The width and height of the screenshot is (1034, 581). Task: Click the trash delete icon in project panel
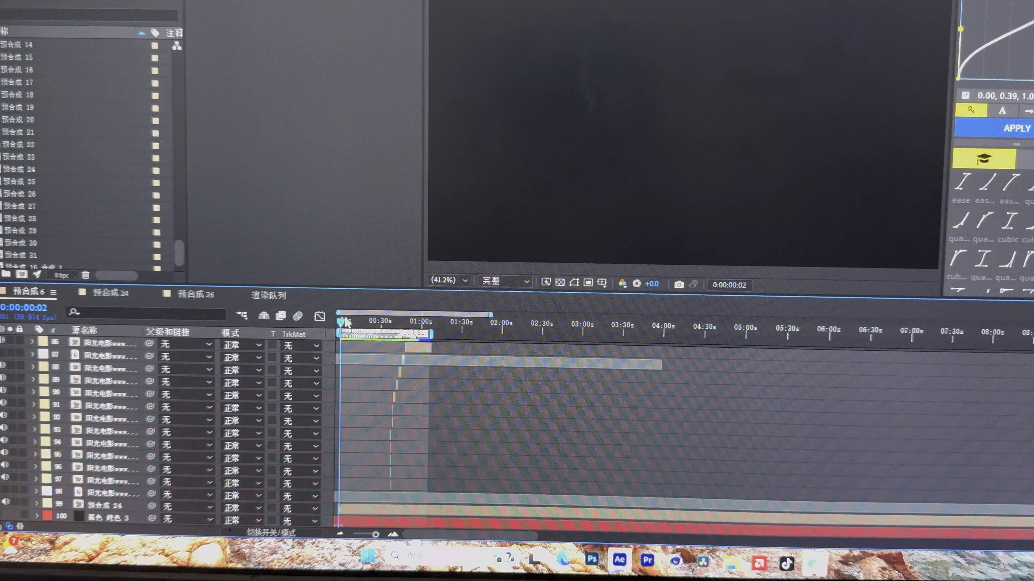coord(86,275)
